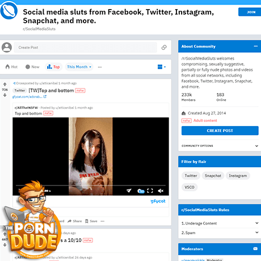Open the gfycat.com external link
Viewport: 261px width, 261px height.
point(30,96)
